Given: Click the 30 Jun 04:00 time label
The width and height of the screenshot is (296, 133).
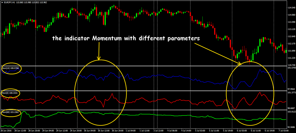Looking at the screenshot, I should 89,131.
